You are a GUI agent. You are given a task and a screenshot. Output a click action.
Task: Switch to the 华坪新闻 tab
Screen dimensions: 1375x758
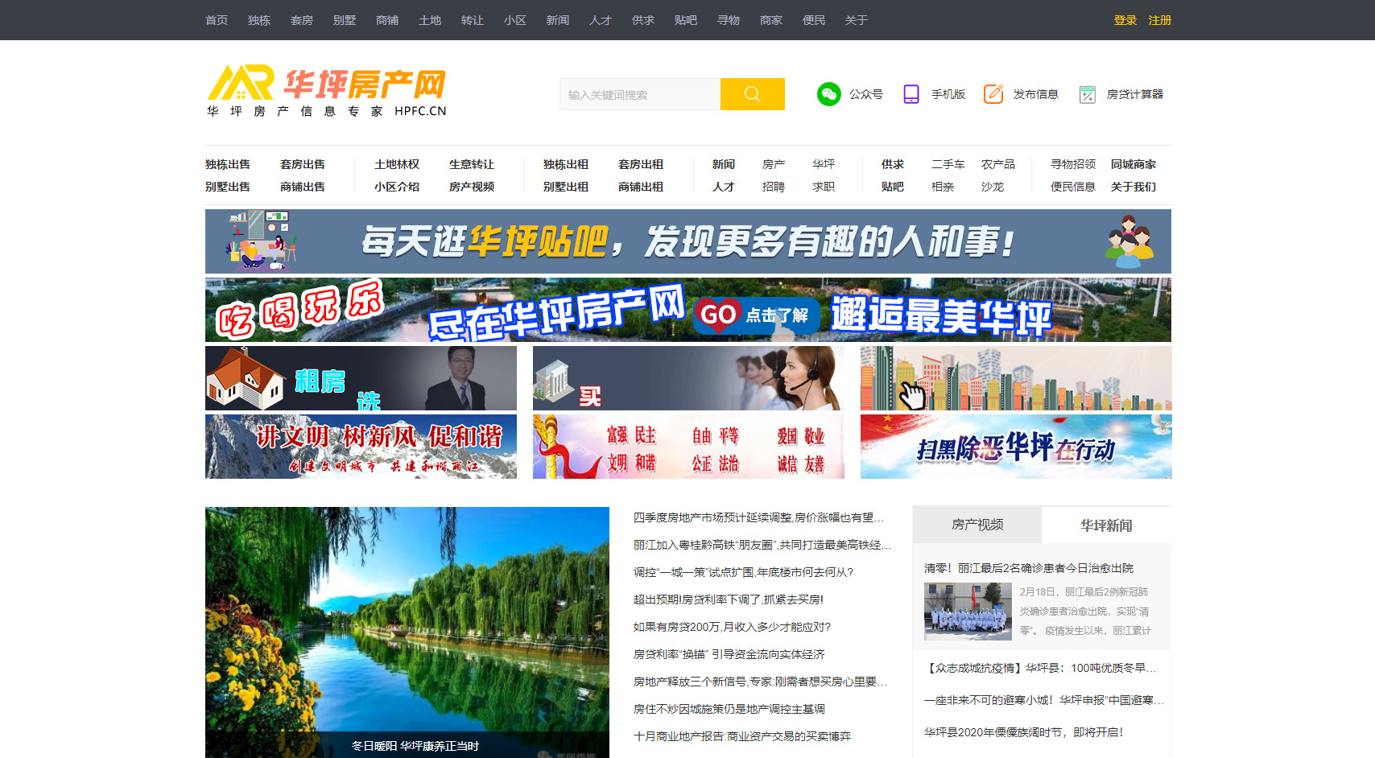pos(1106,525)
